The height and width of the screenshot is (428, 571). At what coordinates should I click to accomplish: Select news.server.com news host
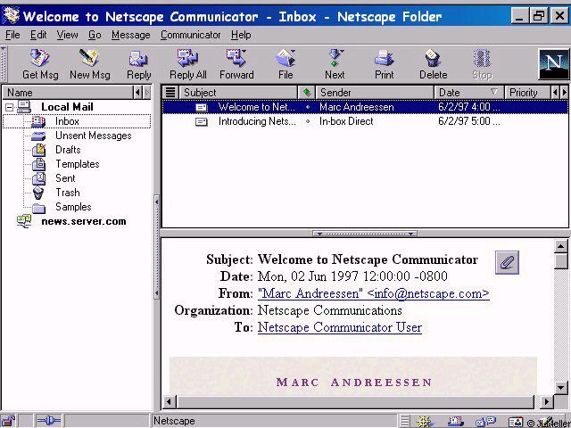(83, 221)
